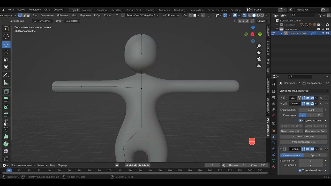The width and height of the screenshot is (331, 186).
Task: Toggle X-ray display in viewport header
Action: pos(244,15)
